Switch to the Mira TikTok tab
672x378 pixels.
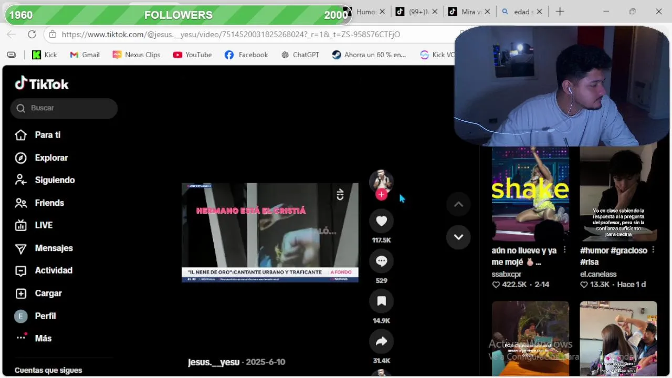click(464, 12)
